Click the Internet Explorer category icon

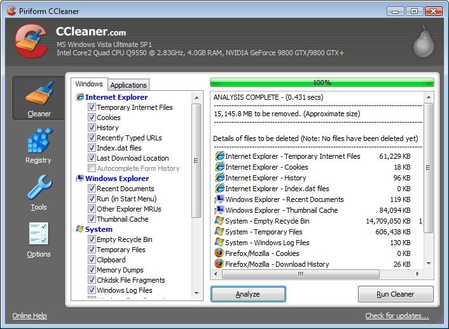[79, 97]
